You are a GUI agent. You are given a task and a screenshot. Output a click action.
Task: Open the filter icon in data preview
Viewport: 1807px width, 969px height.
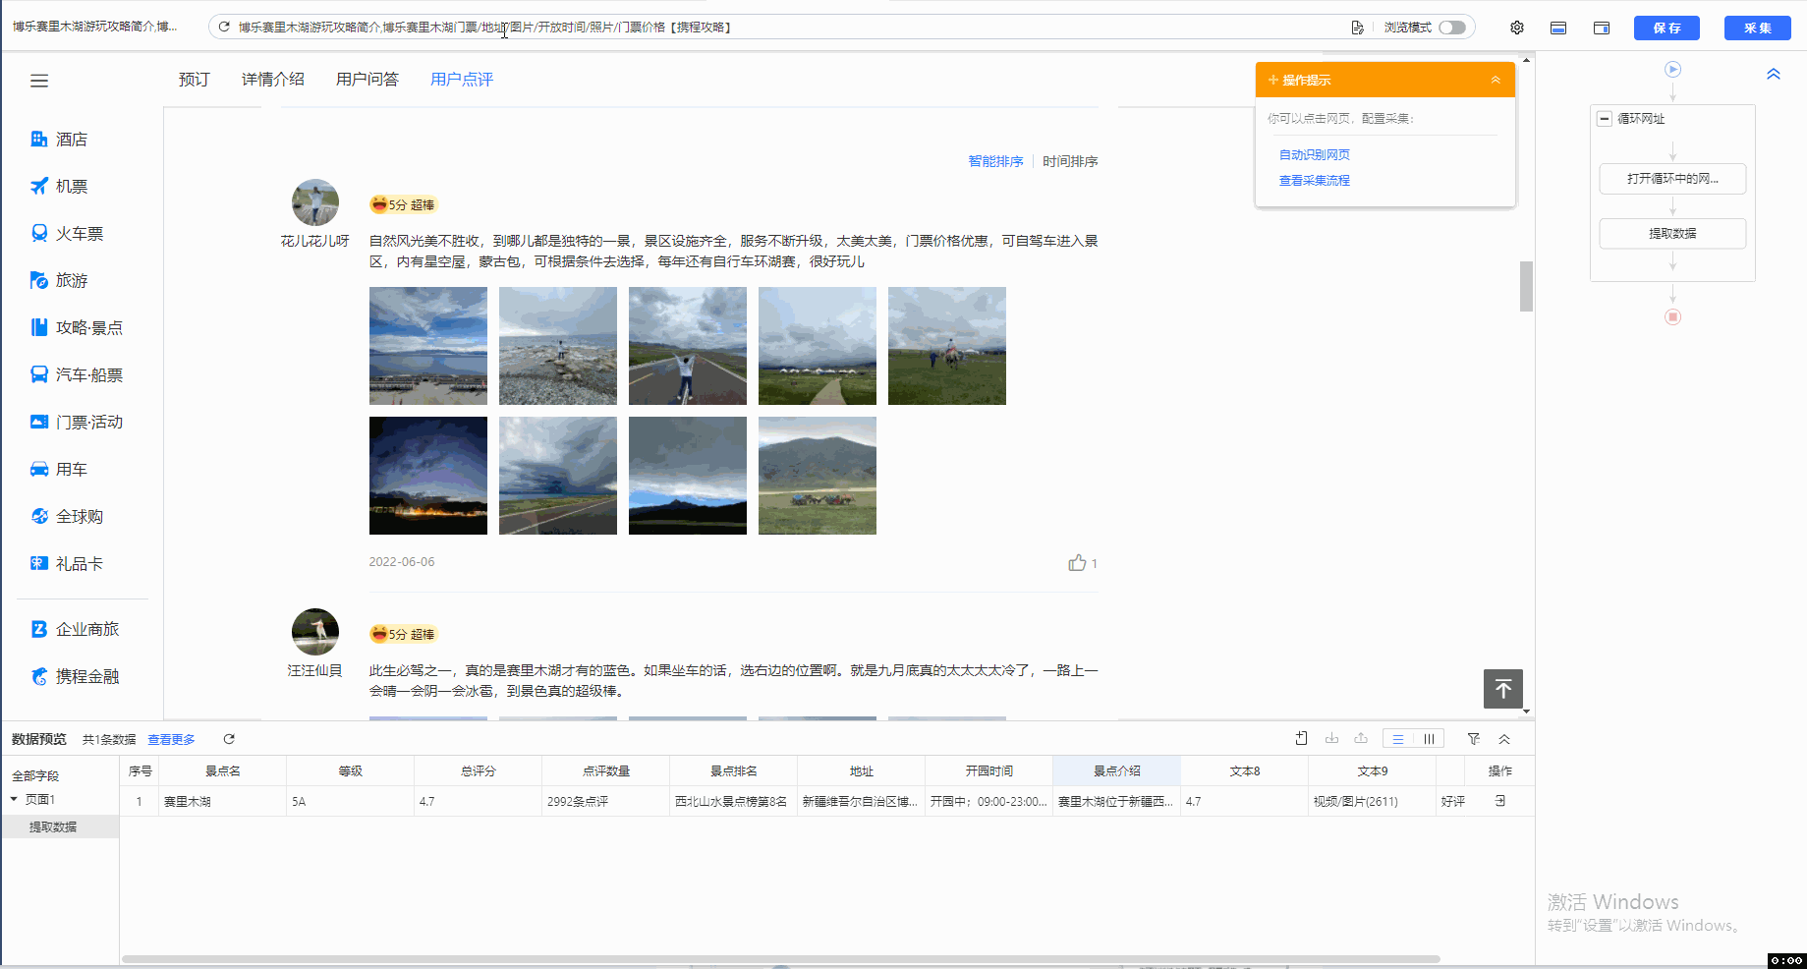tap(1474, 739)
